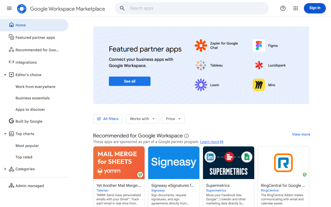Open the Supermetrics card thumbnail
Screen dimensions: 331x207
coord(229,163)
